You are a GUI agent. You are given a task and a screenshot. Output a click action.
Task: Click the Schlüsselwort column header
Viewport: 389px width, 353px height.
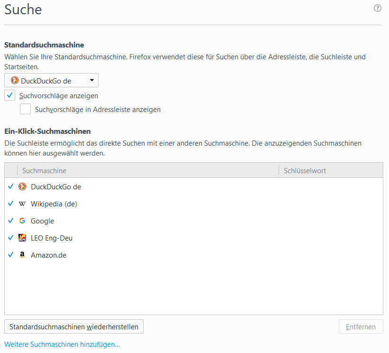click(330, 171)
